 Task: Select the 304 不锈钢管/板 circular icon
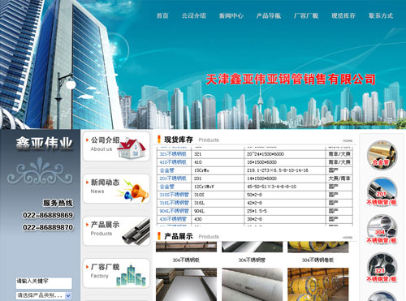tap(382, 230)
